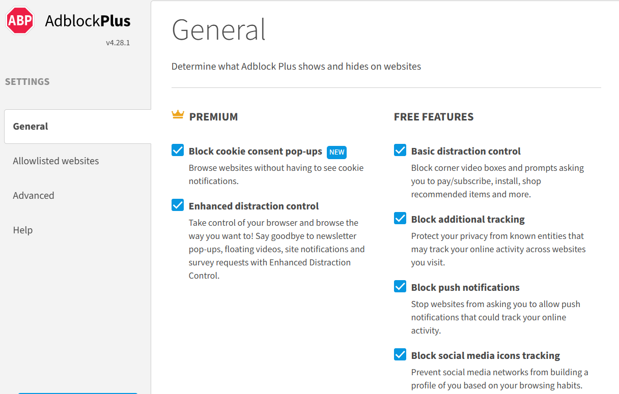Toggle the Block social media icons tracking checkbox
This screenshot has width=619, height=394.
coord(400,355)
